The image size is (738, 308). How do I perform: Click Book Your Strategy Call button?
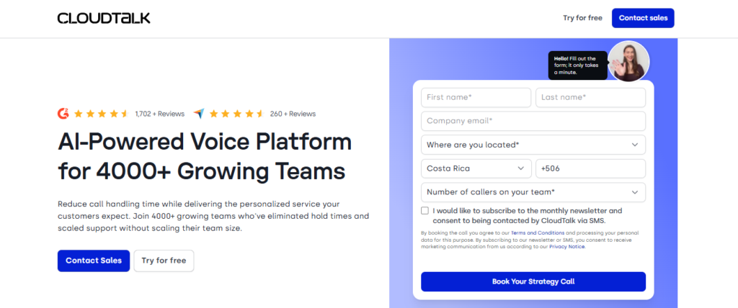tap(533, 281)
